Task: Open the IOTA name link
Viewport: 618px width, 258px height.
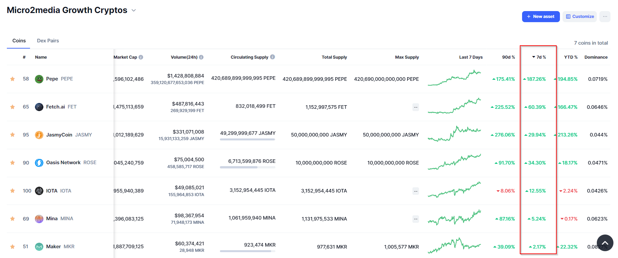Action: [x=52, y=191]
